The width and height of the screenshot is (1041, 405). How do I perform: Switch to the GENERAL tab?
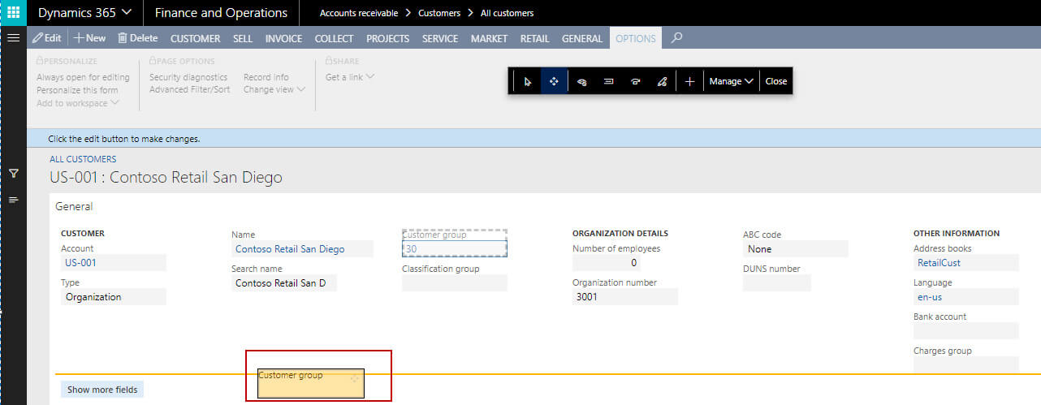[581, 38]
